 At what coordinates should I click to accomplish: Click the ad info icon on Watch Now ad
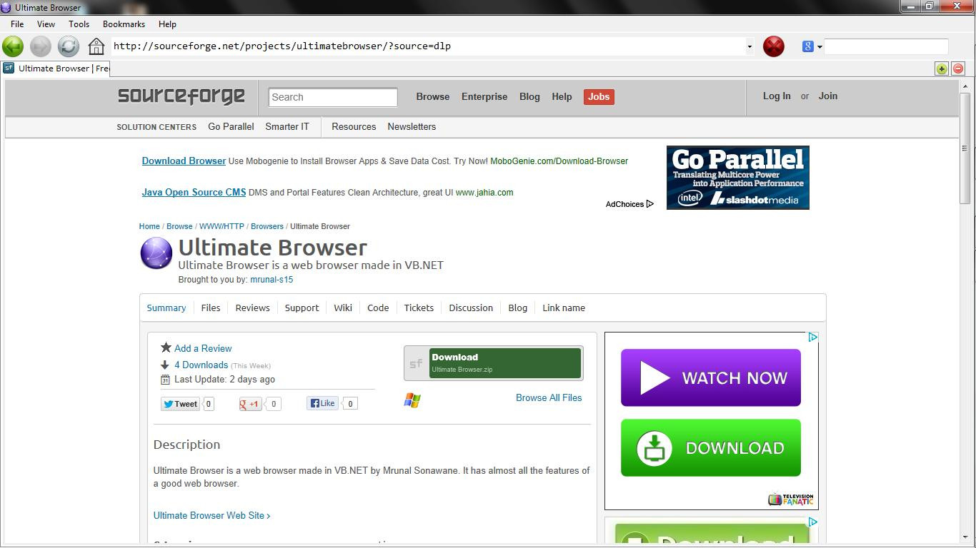click(812, 338)
